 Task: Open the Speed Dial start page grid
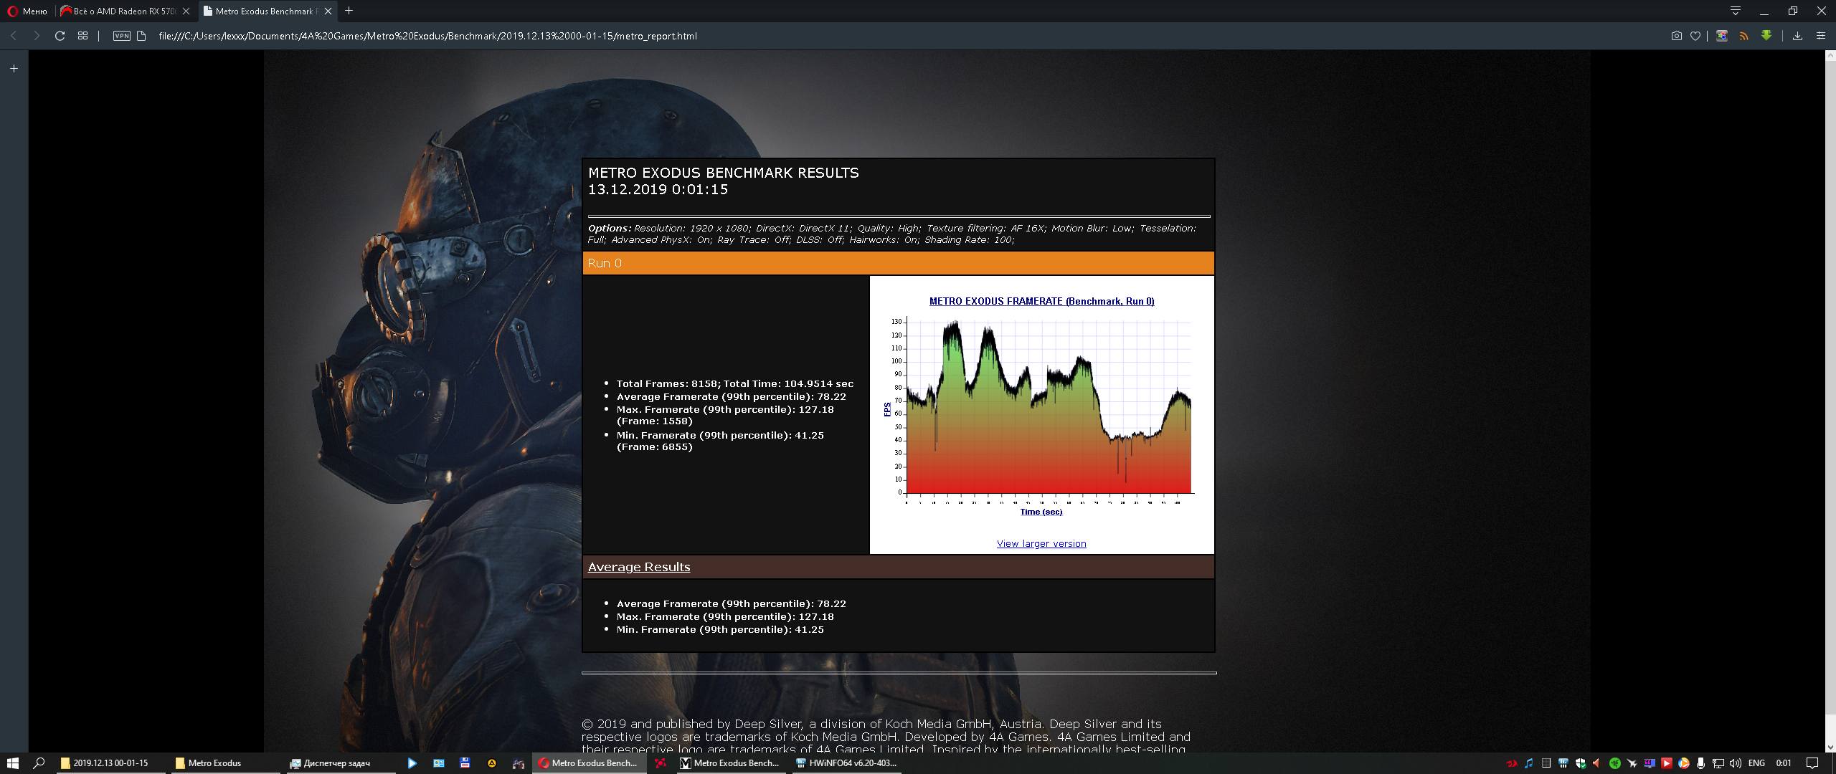pos(83,36)
